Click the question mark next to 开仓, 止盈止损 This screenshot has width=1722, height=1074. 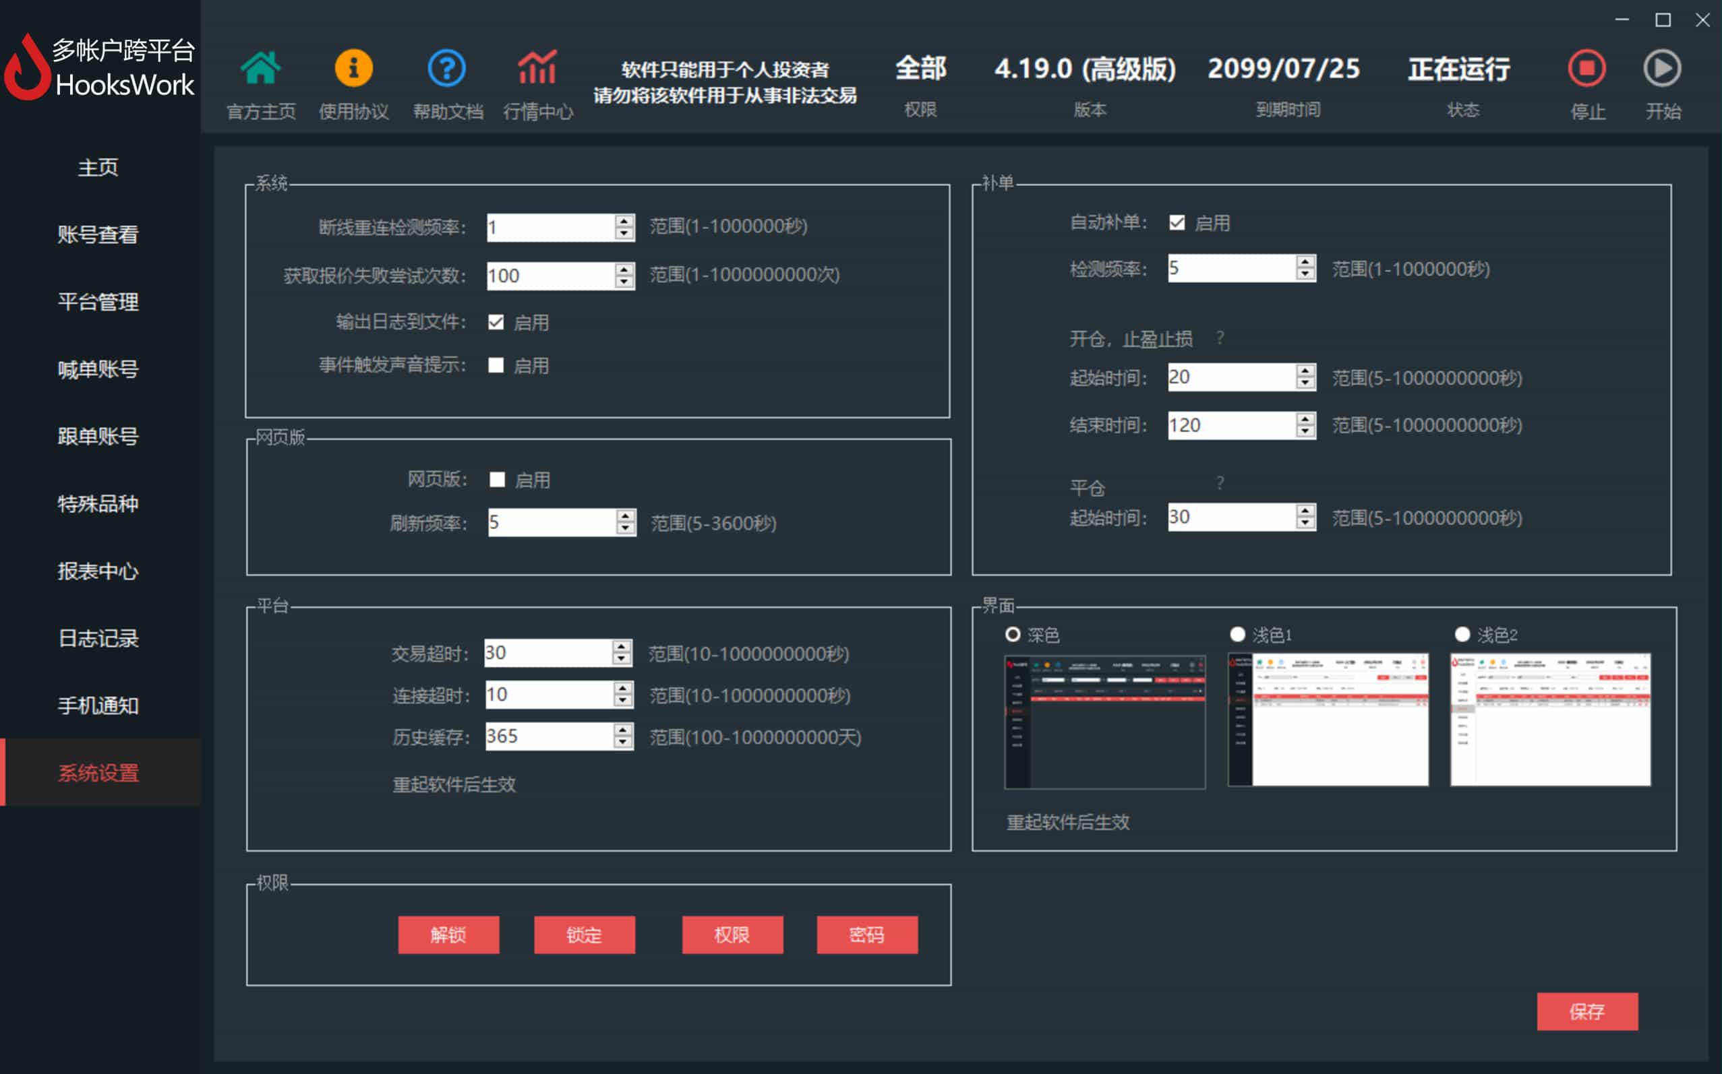pos(1220,338)
